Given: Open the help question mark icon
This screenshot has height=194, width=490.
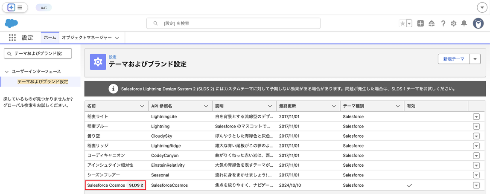Looking at the screenshot, I should click(x=443, y=23).
